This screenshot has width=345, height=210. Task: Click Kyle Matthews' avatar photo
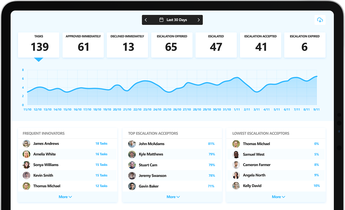pyautogui.click(x=132, y=154)
